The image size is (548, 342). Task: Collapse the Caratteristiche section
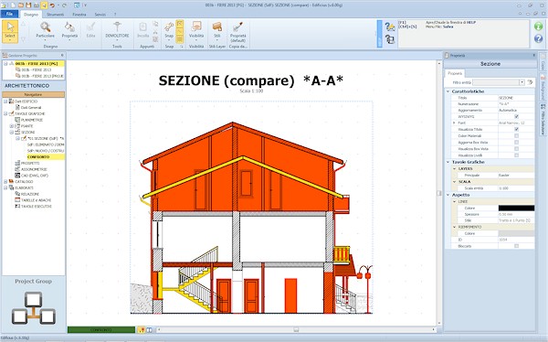pyautogui.click(x=448, y=91)
